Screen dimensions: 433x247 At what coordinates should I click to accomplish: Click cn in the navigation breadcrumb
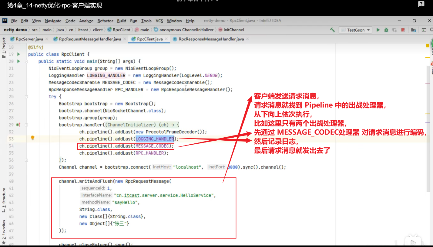(x=71, y=30)
